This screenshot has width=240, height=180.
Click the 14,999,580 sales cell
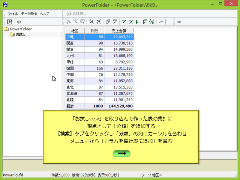click(x=119, y=49)
